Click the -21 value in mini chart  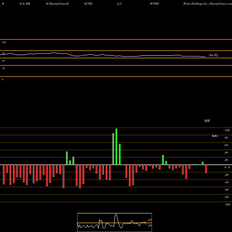(149, 220)
